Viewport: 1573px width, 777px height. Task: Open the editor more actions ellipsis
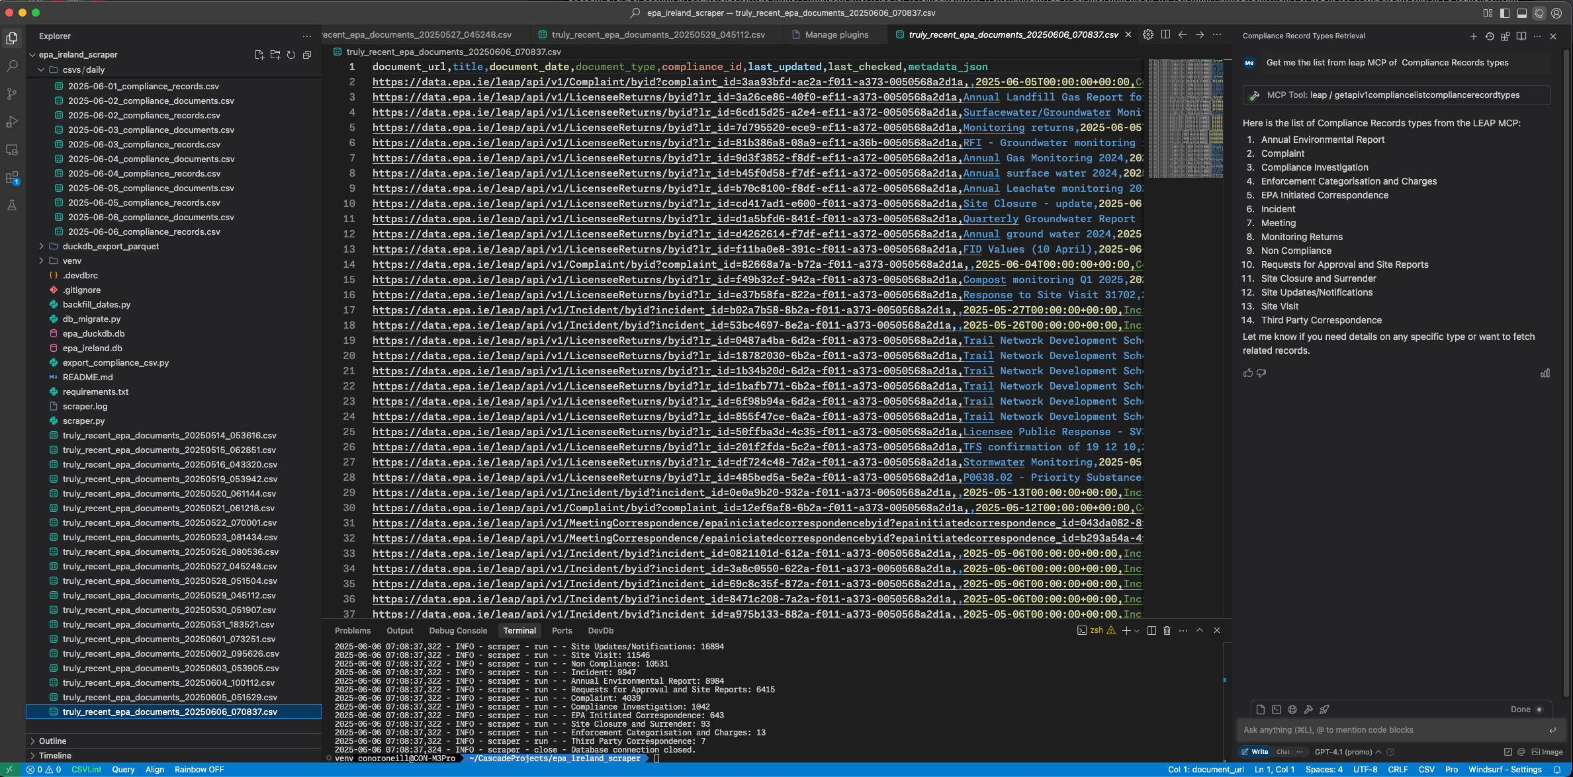coord(1217,34)
